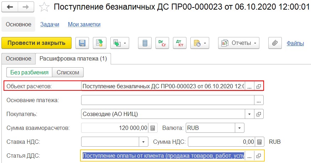Image resolution: width=311 pixels, height=163 pixels.
Task: Open the Файлы link
Action: pyautogui.click(x=295, y=43)
